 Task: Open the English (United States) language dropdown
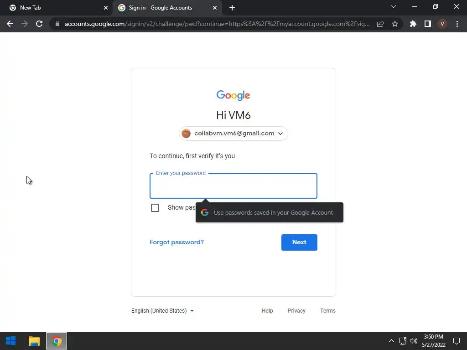coord(162,311)
